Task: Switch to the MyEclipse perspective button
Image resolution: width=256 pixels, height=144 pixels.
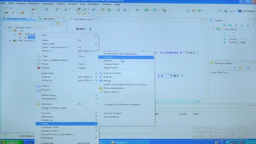Action: (246, 11)
